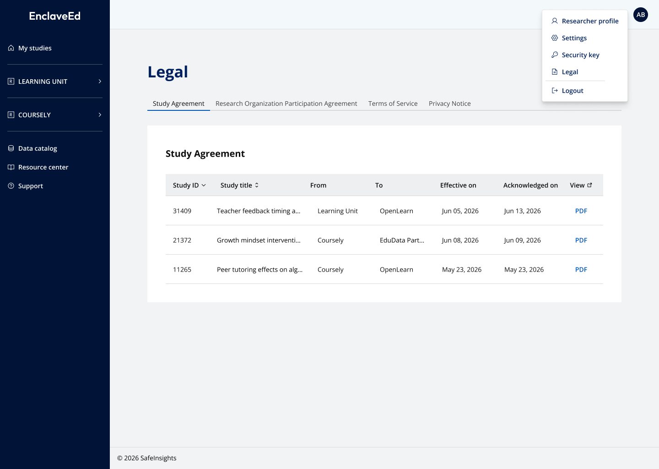Click the Acknowledged on column header
The width and height of the screenshot is (659, 469).
(x=530, y=185)
